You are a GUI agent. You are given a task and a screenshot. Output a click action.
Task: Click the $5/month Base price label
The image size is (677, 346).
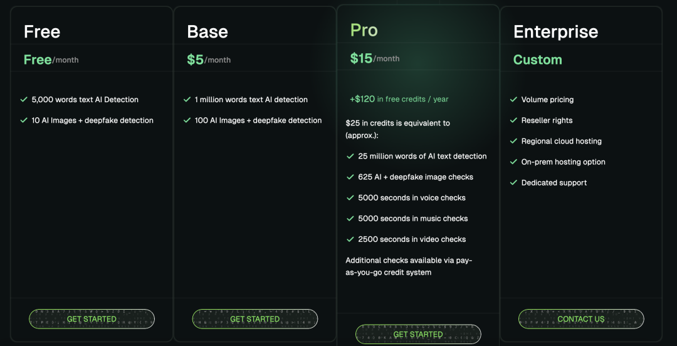click(209, 60)
